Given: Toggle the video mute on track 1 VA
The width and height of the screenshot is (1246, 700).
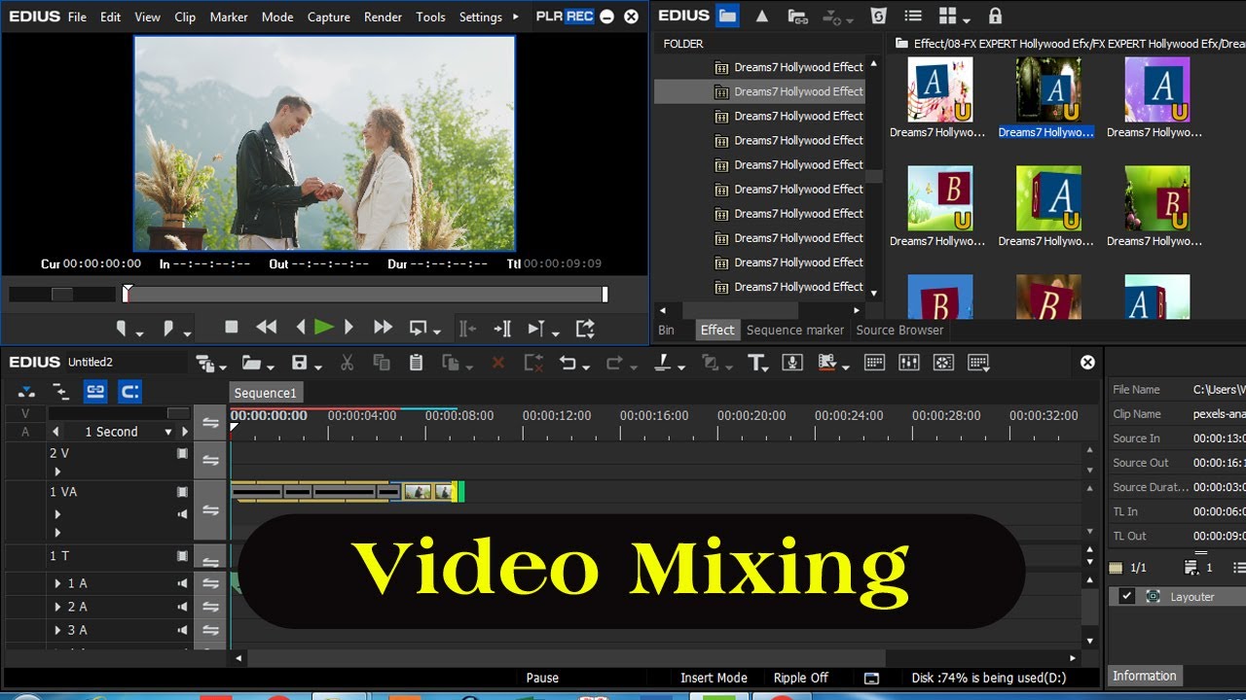Looking at the screenshot, I should tap(182, 492).
